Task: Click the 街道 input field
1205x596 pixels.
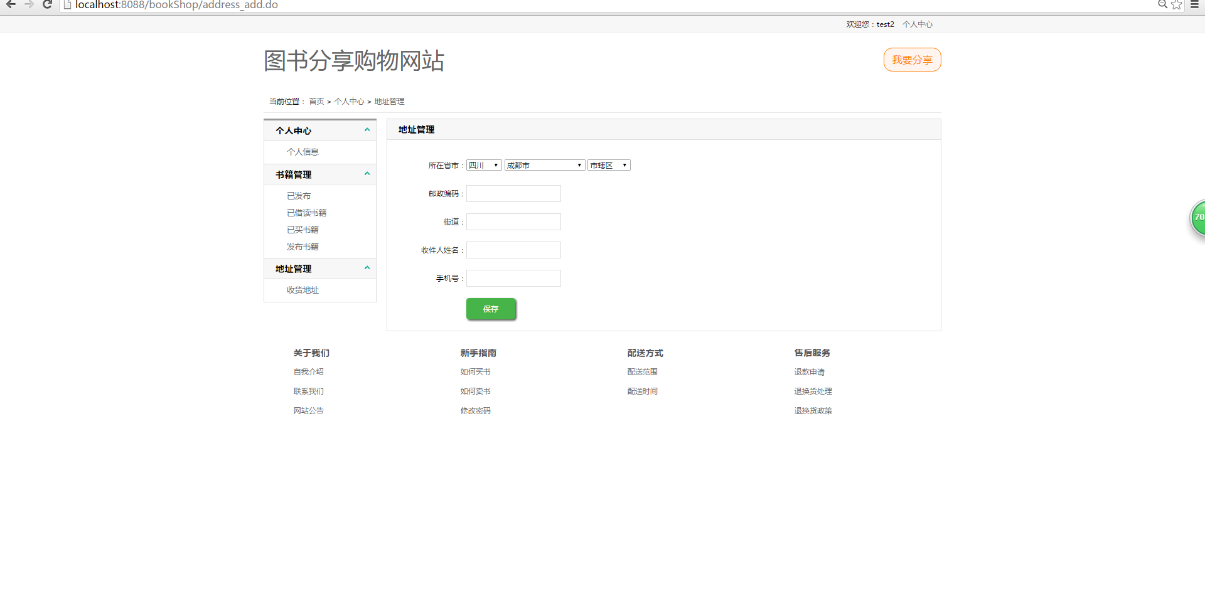Action: 513,221
